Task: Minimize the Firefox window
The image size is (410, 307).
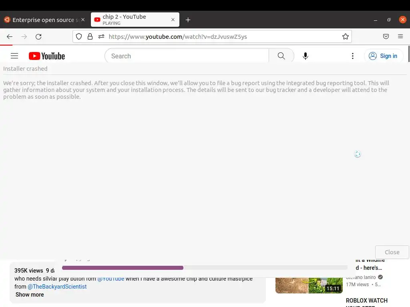Action: 376,20
